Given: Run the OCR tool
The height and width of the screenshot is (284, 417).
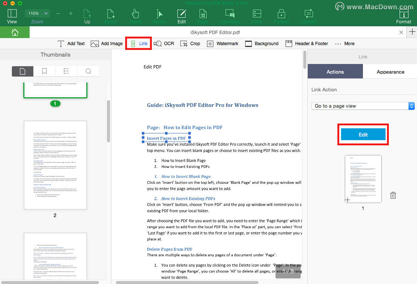Looking at the screenshot, I should tap(164, 44).
